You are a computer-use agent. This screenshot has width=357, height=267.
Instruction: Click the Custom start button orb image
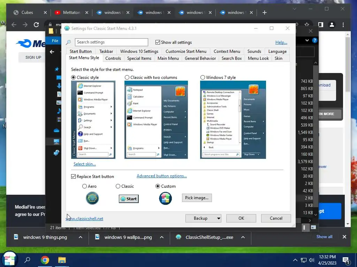[x=165, y=198]
